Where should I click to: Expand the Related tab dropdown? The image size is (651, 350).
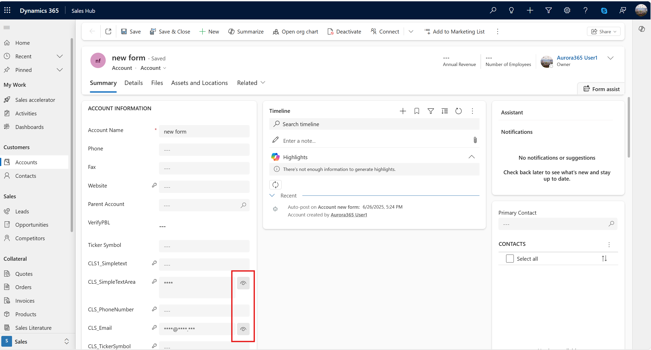(251, 83)
